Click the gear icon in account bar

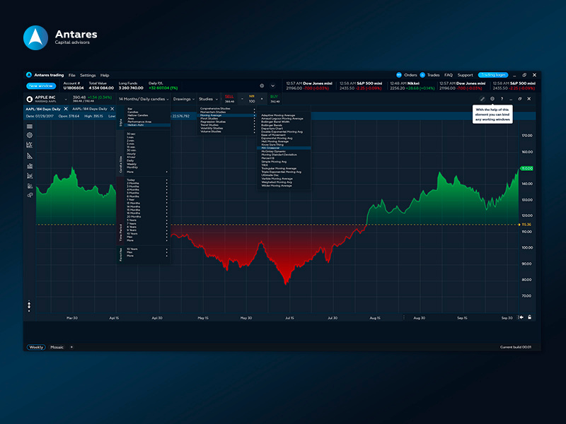262,86
